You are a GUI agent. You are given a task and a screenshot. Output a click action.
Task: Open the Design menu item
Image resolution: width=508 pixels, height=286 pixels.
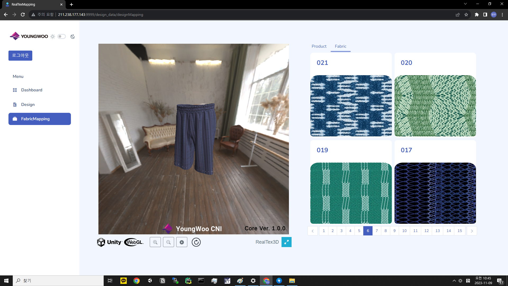(28, 105)
